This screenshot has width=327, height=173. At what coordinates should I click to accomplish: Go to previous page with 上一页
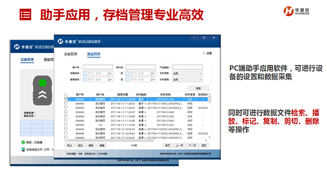(180, 146)
